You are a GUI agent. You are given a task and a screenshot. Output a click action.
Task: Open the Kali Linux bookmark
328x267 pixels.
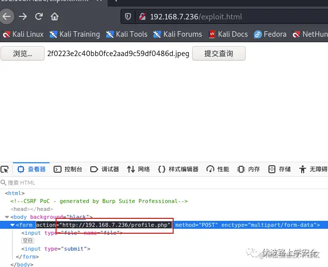pos(23,34)
